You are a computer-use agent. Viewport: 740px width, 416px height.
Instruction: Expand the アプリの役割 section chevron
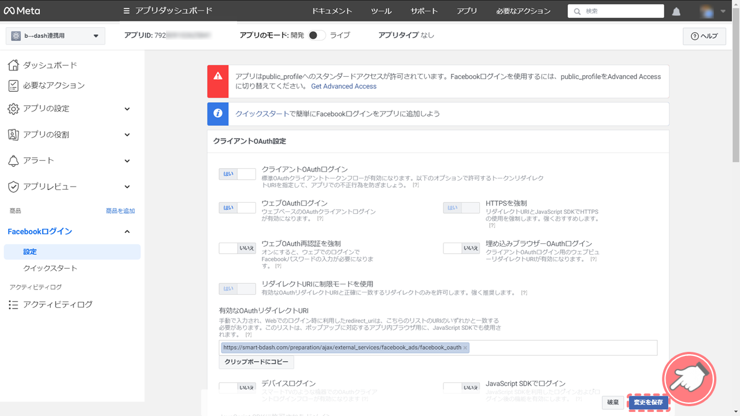127,135
